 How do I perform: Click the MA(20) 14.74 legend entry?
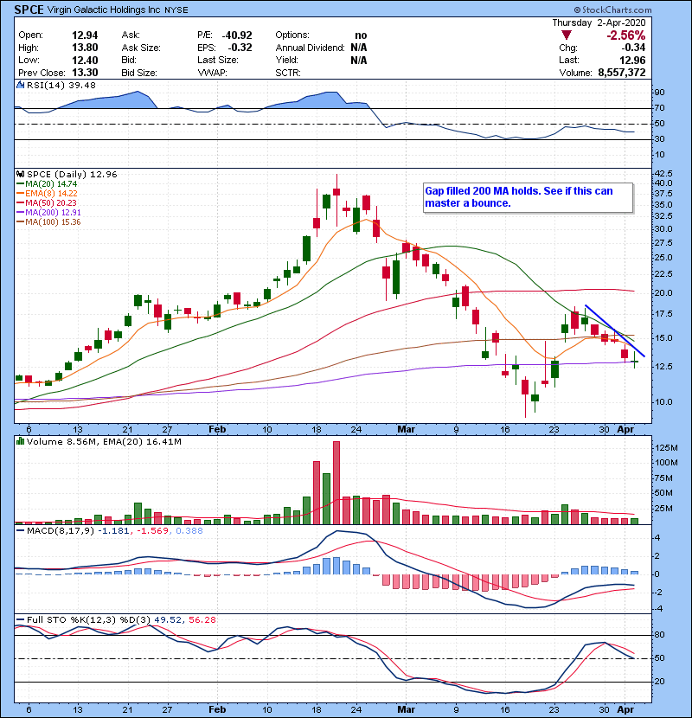tap(47, 184)
